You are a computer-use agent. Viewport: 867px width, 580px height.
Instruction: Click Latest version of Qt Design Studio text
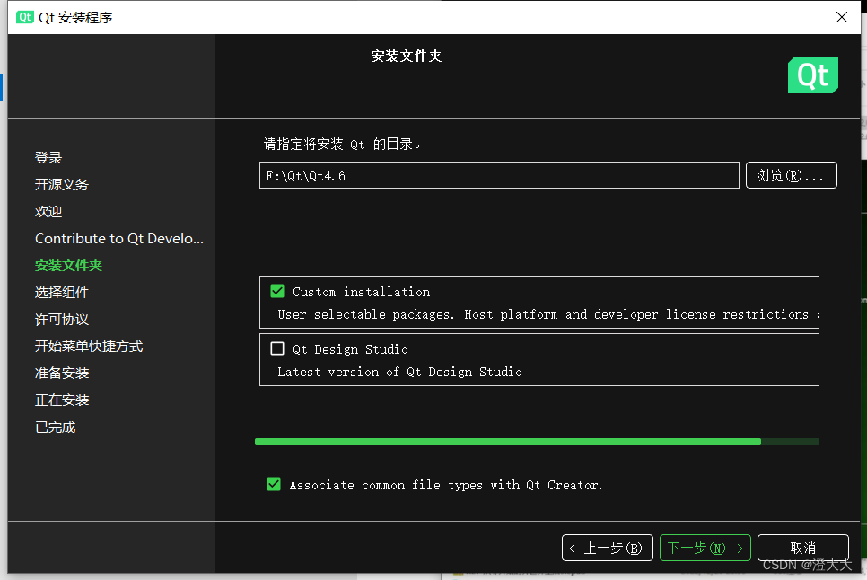pyautogui.click(x=399, y=372)
